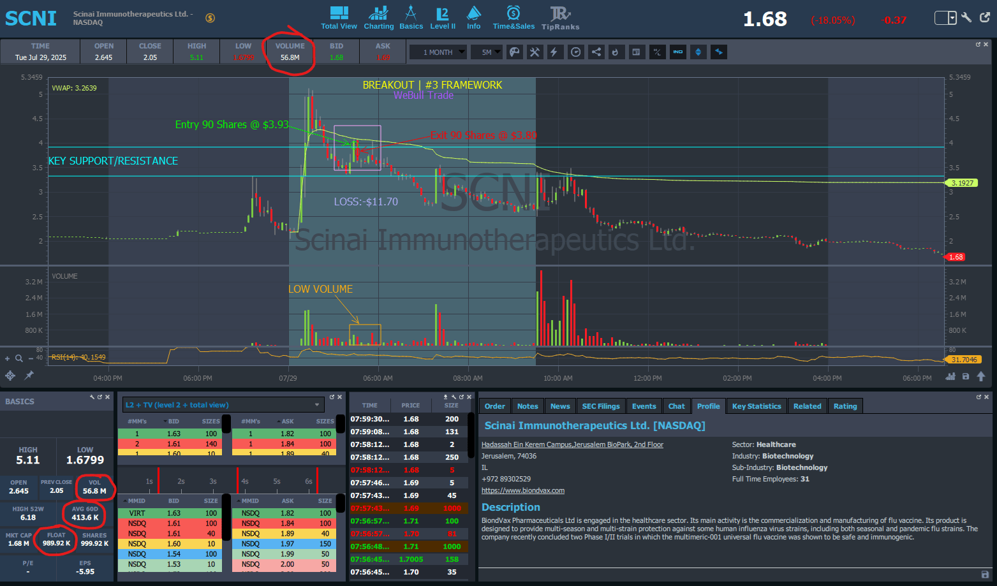Switch to the Basics layout
The height and width of the screenshot is (586, 997).
[411, 17]
